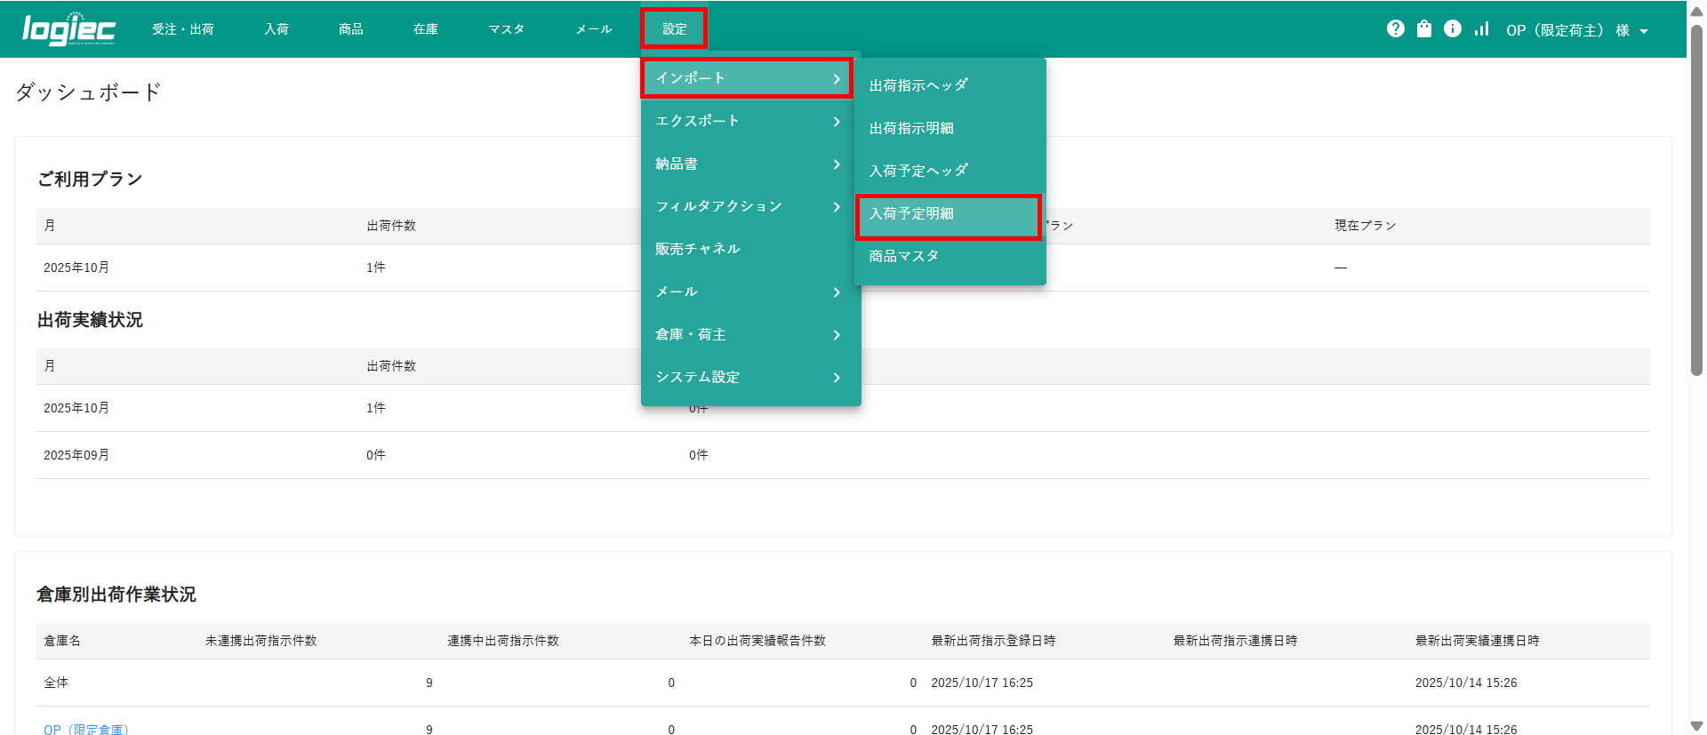The image size is (1707, 735).
Task: Open the OP（限定荷主）user dropdown
Action: coord(1576,30)
